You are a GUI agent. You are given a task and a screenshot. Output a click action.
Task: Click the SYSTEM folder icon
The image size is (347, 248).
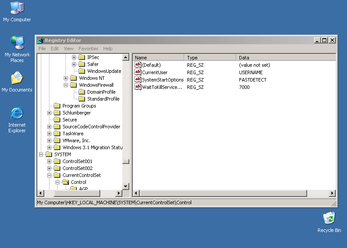(49, 154)
